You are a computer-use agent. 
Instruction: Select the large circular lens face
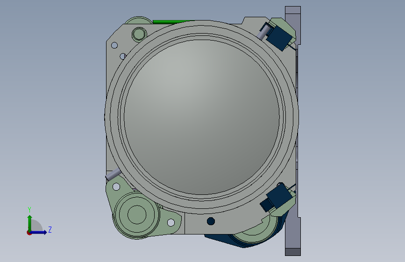click(202, 117)
